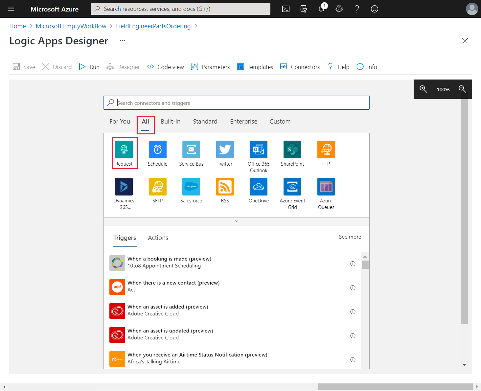The height and width of the screenshot is (391, 481).
Task: Click the triggers list scrollbar thumb
Action: coord(365,264)
